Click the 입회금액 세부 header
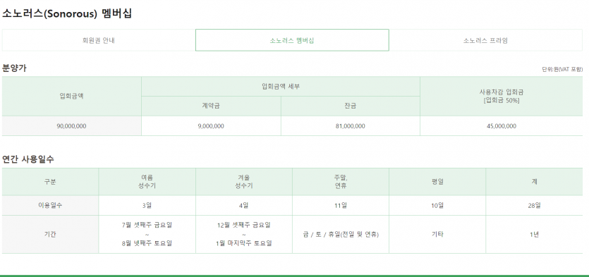Viewport: 589px width, 277px height. click(x=281, y=87)
